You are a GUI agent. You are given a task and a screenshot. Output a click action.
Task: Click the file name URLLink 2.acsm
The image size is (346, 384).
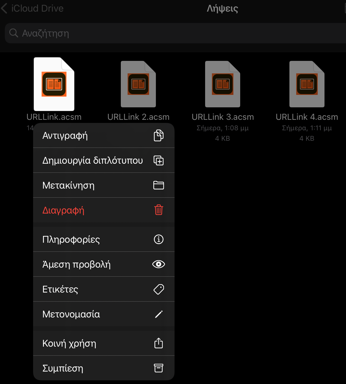click(x=138, y=117)
